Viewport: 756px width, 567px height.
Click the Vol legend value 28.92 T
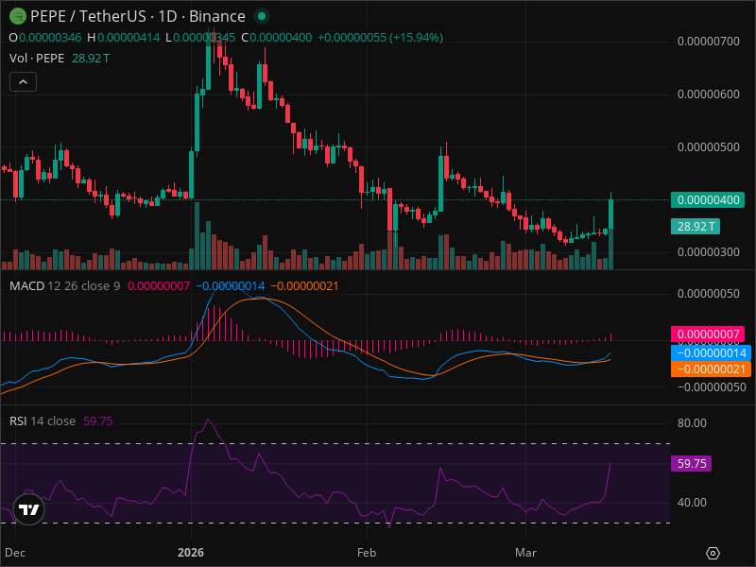(x=91, y=59)
